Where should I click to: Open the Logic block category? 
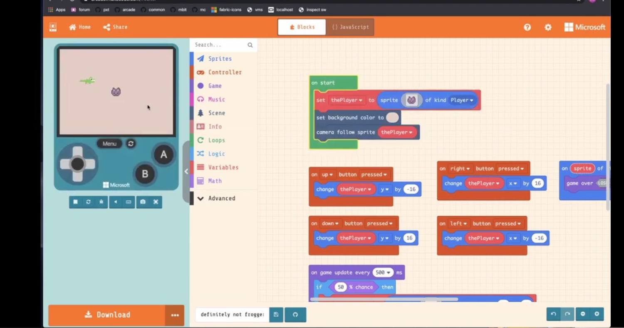coord(224,154)
